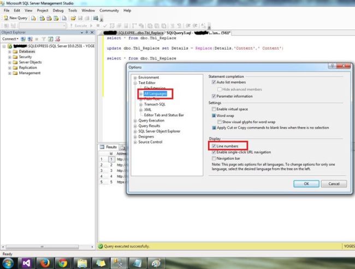This screenshot has height=269, width=355.
Task: Select Source Control in the Options tree
Action: [x=150, y=142]
